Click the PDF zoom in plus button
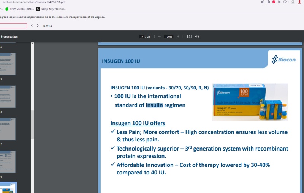 [178, 36]
